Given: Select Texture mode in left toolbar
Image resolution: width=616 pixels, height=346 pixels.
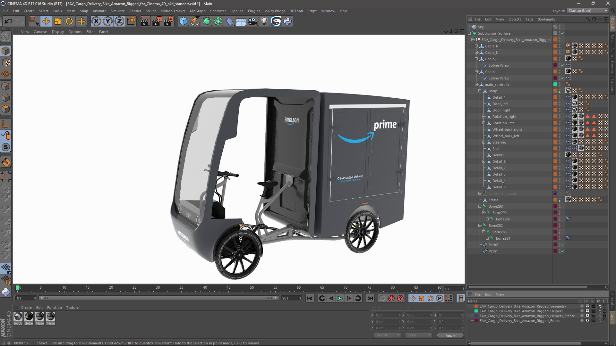Looking at the screenshot, I should 6,63.
